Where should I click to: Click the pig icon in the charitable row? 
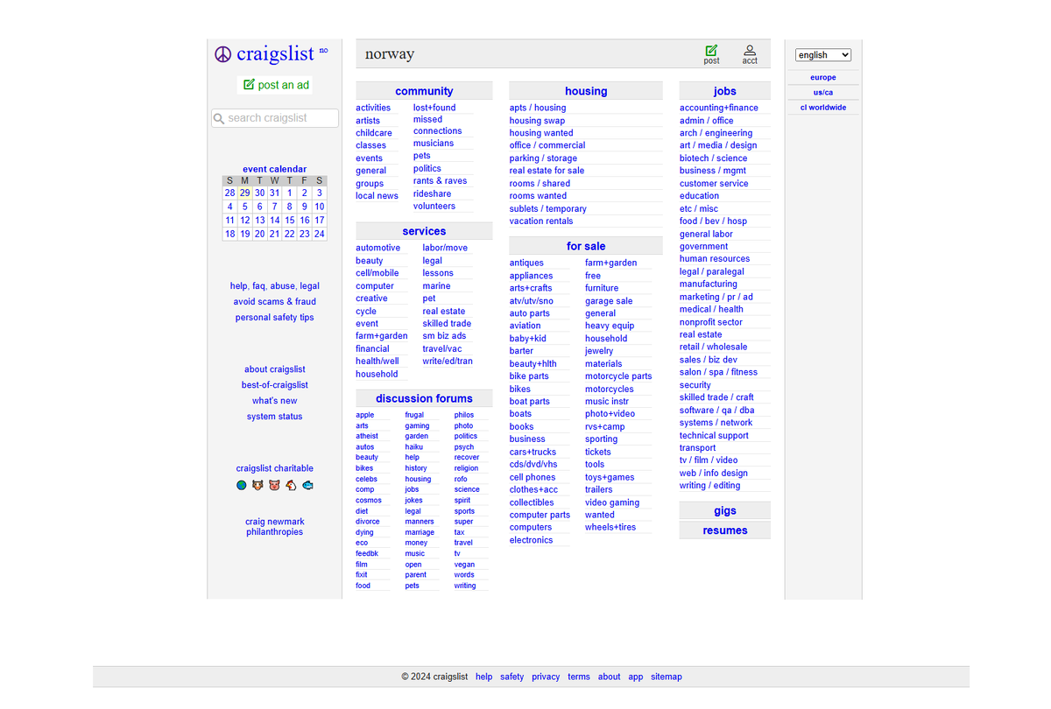274,485
